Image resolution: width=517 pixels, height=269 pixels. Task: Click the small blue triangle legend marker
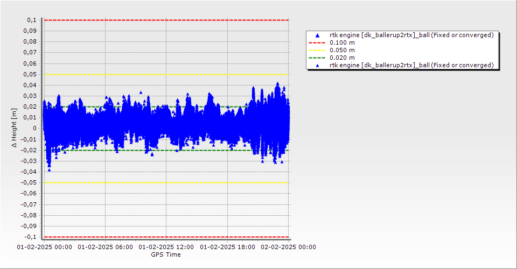(x=318, y=66)
